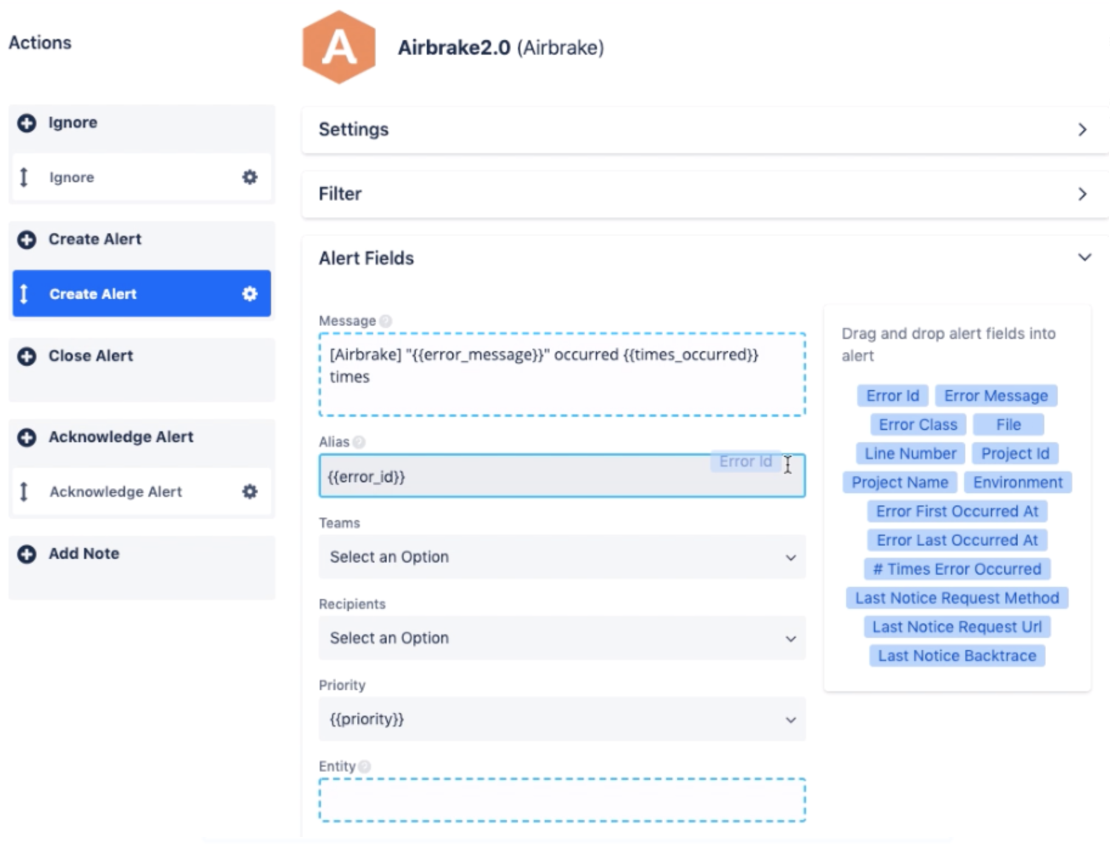Click the File field tag
The image size is (1110, 859).
[1008, 425]
